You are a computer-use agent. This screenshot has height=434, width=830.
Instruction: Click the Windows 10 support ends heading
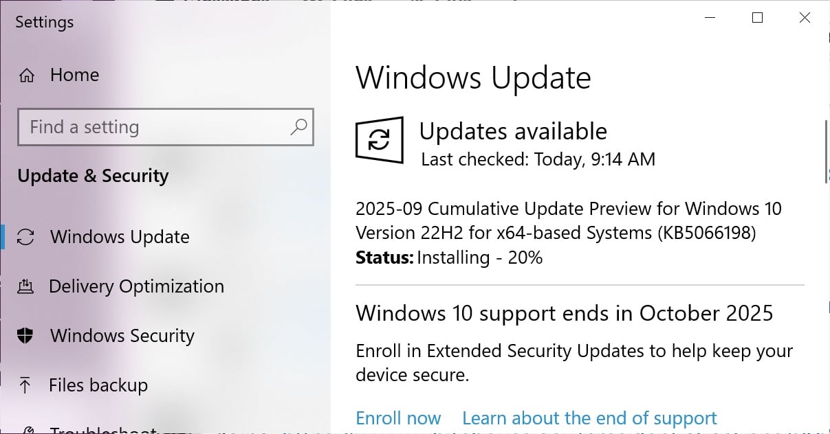coord(564,313)
